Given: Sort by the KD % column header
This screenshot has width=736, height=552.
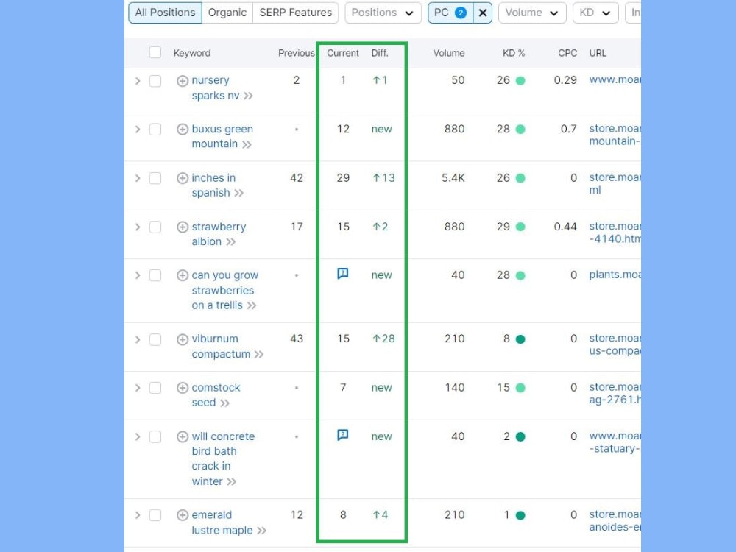Looking at the screenshot, I should [x=514, y=53].
